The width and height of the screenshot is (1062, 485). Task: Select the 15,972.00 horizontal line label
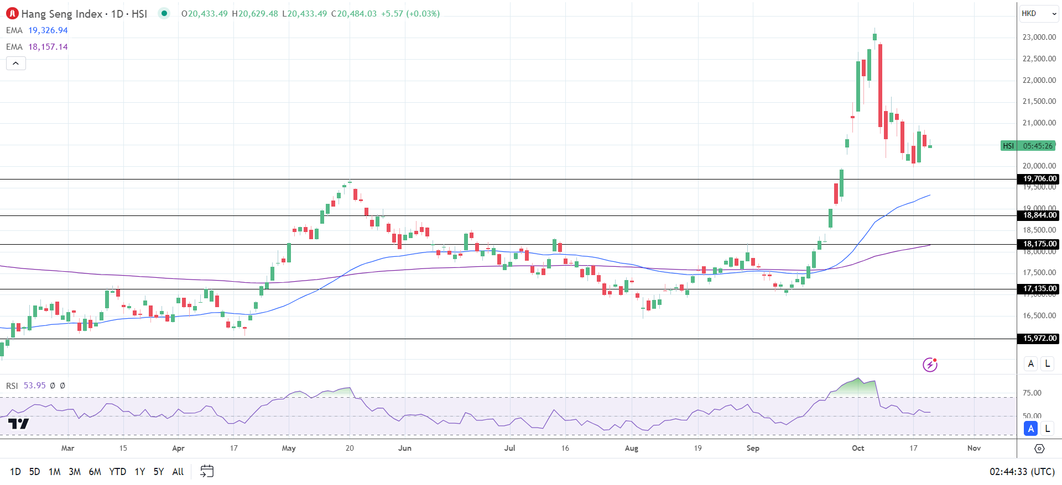(1039, 339)
